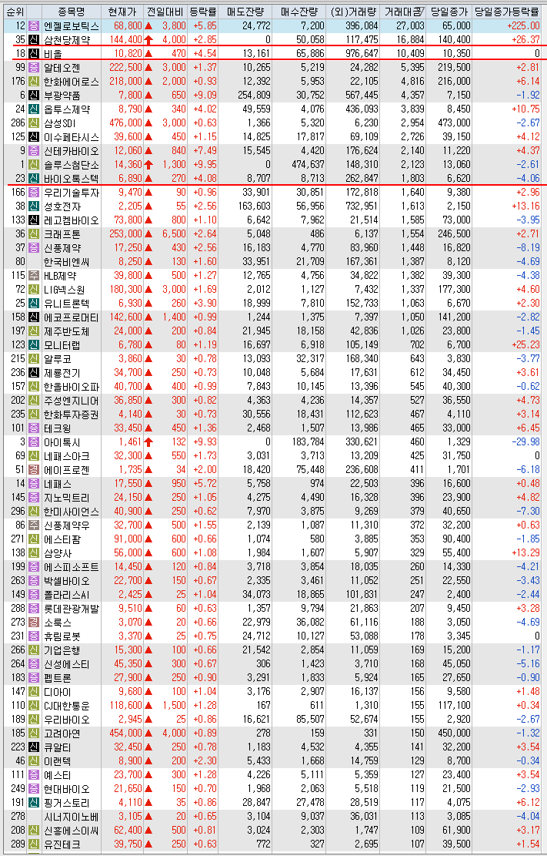Select the 네패스아크 stock name
The image size is (547, 856).
click(66, 456)
